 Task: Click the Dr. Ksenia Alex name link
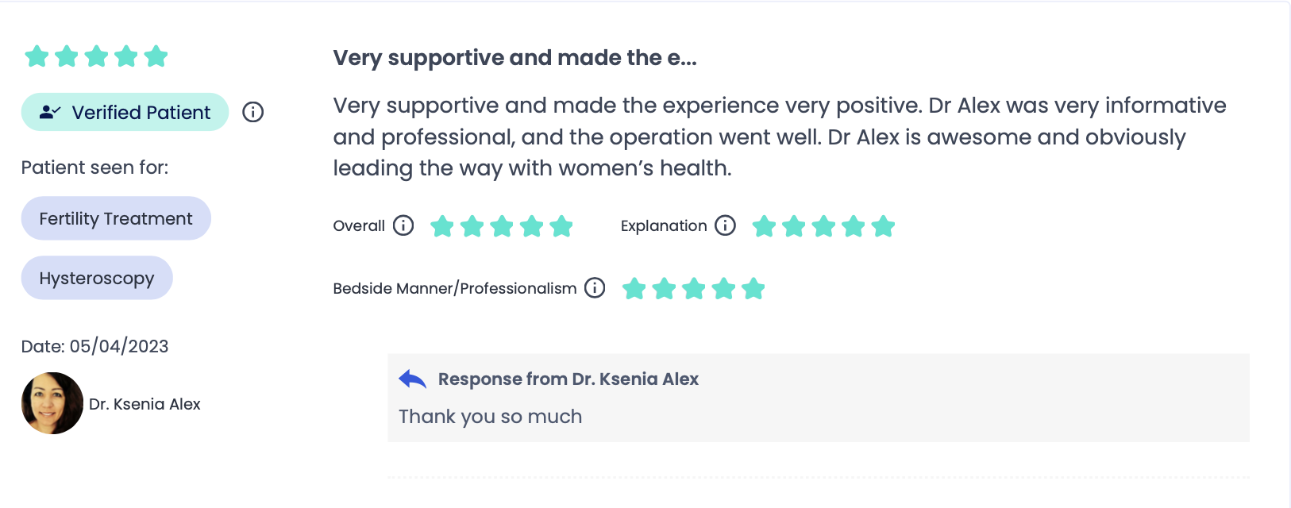coord(145,404)
